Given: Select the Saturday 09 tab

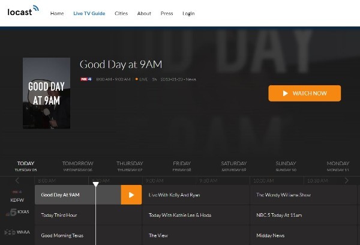Looking at the screenshot, I should coord(234,166).
